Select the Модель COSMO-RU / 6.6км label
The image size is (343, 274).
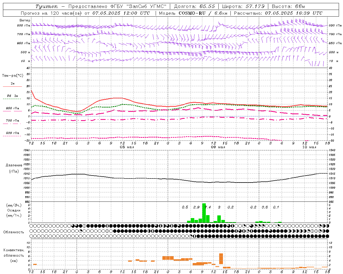point(193,13)
